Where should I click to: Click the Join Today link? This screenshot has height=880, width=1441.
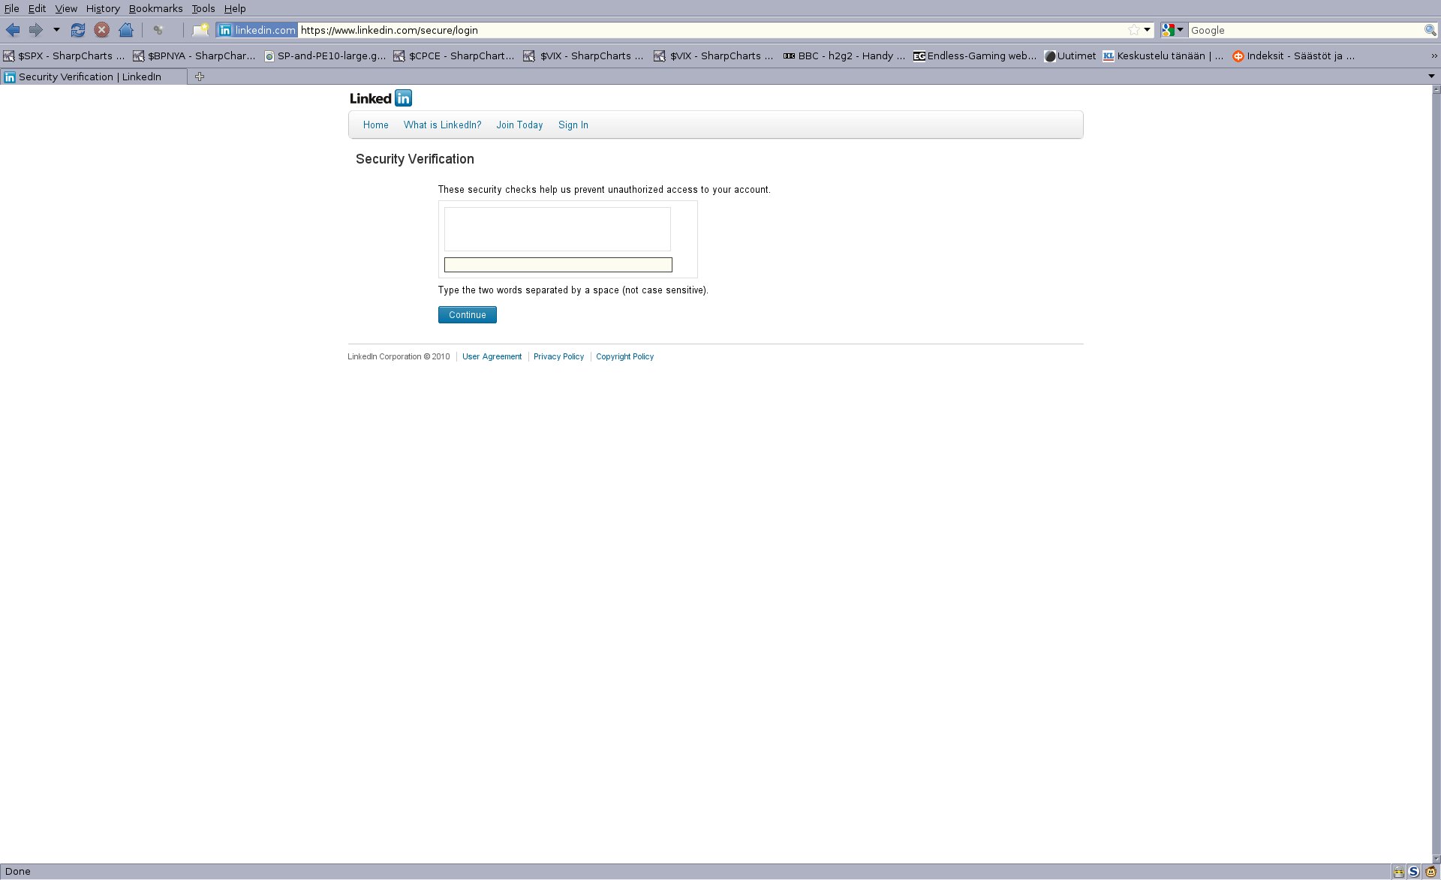519,125
